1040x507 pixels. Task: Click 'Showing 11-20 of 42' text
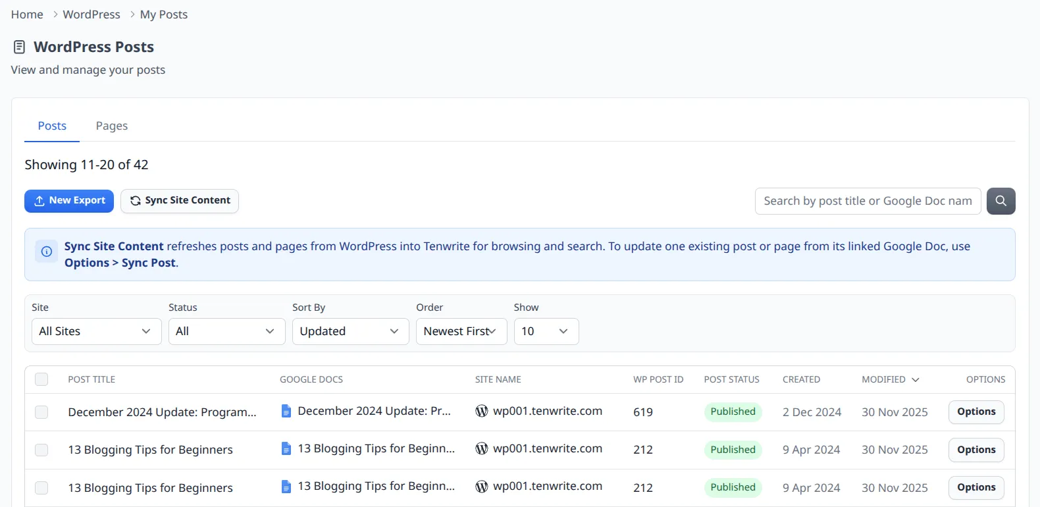pyautogui.click(x=86, y=165)
